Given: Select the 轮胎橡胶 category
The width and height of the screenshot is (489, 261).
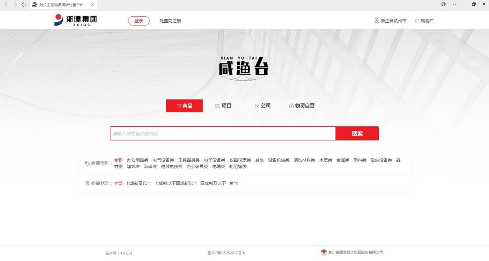Looking at the screenshot, I should pyautogui.click(x=238, y=167).
